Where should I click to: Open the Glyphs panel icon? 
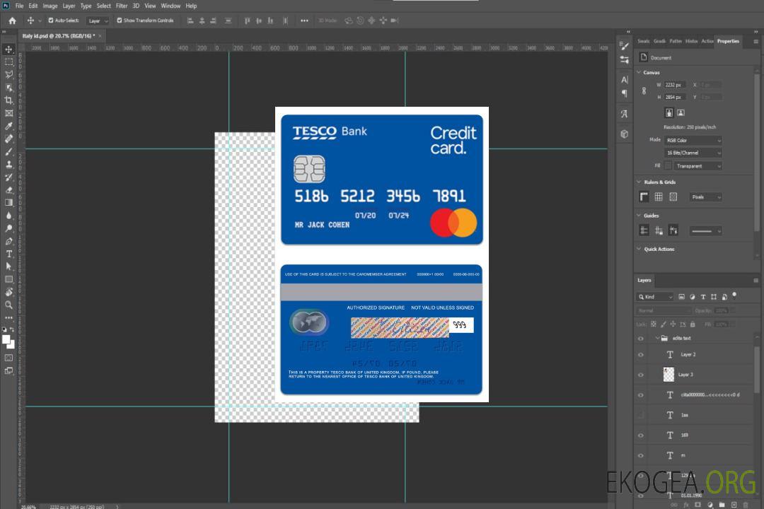[624, 114]
